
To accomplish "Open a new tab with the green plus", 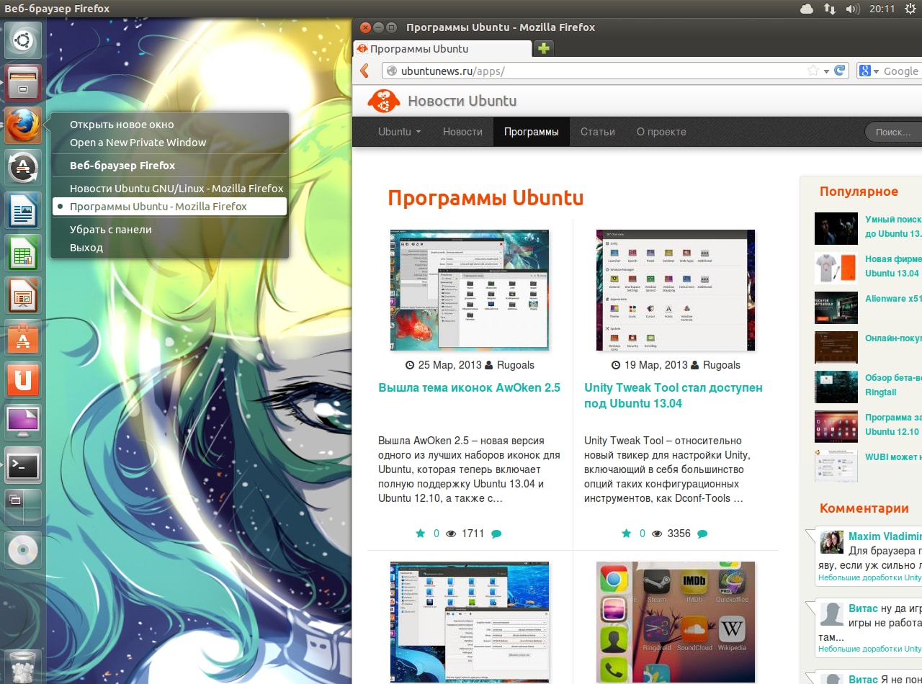I will tap(544, 48).
